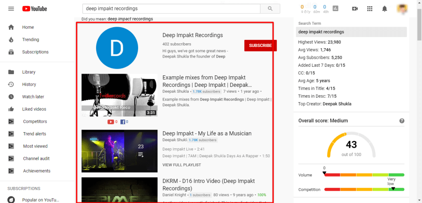Open the TubeBuddy bar chart icon
The image size is (422, 203).
point(335,8)
